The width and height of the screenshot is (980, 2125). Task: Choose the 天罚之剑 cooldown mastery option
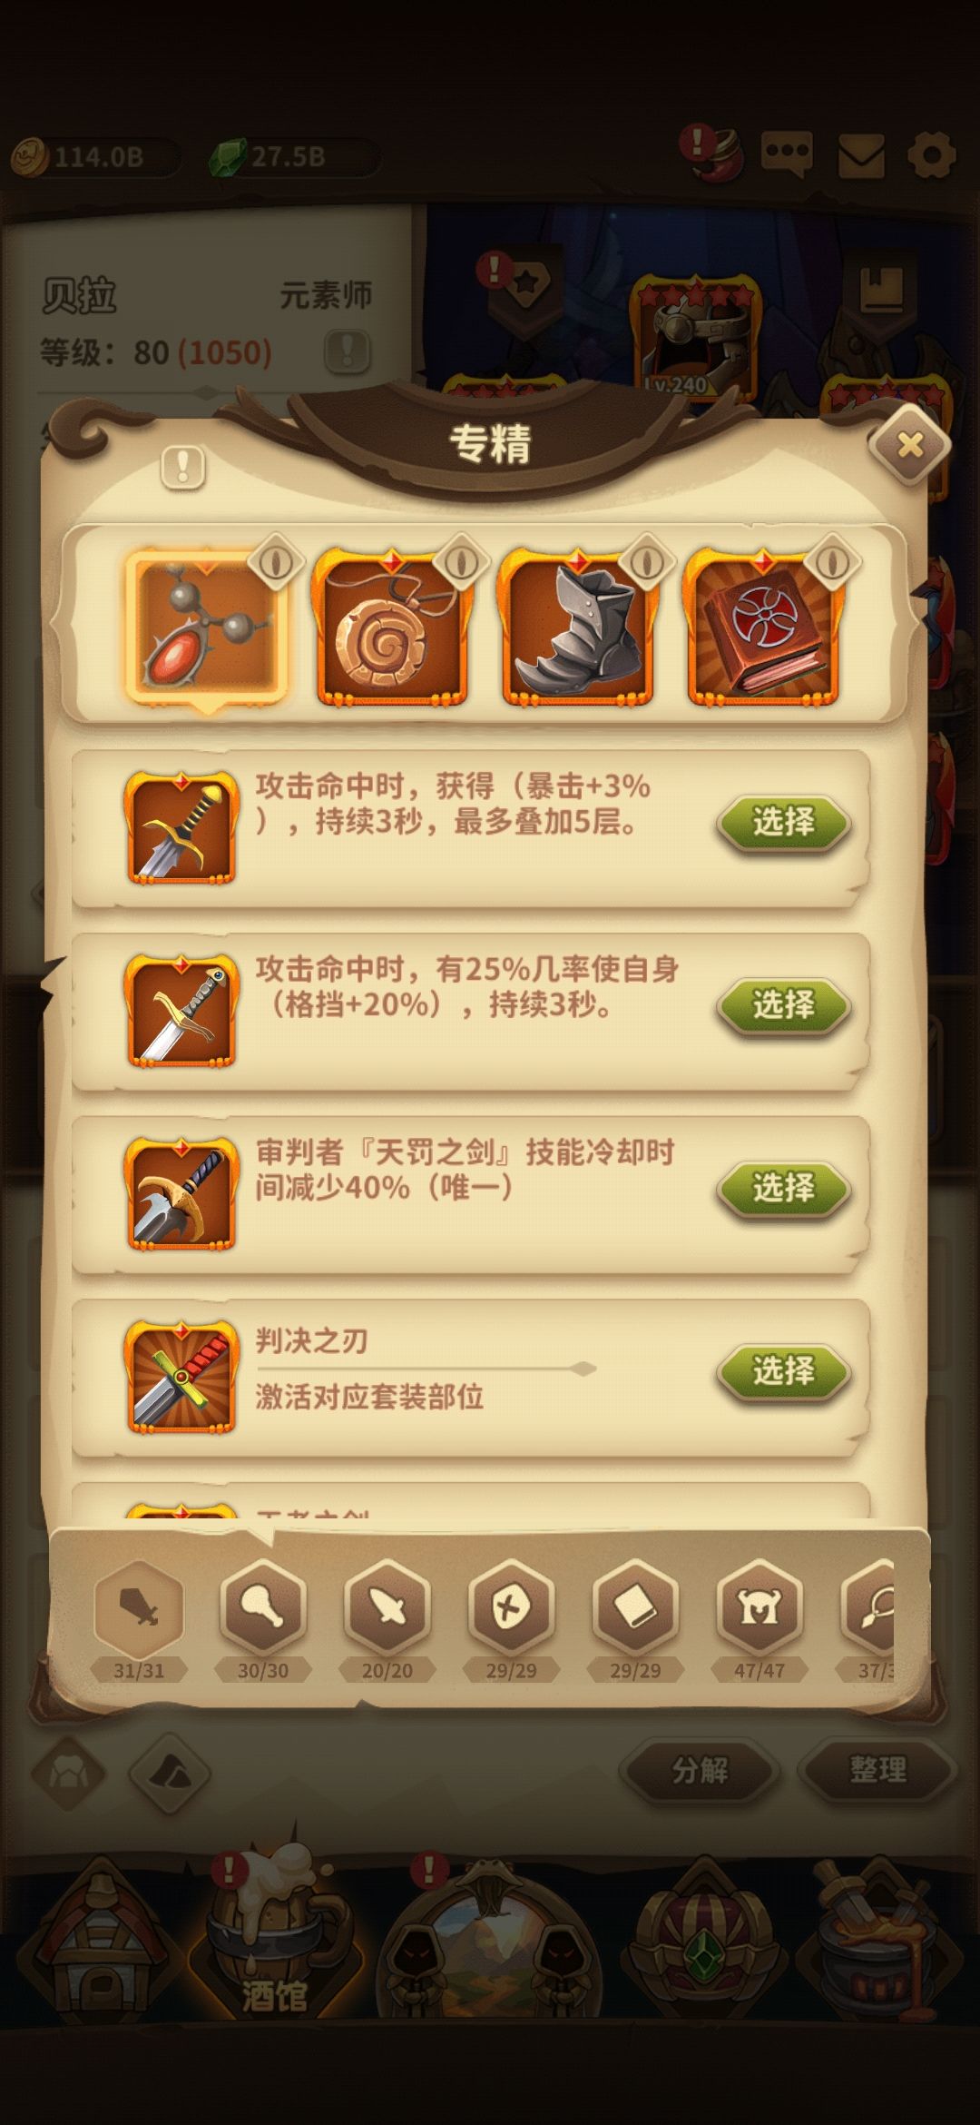point(784,1188)
